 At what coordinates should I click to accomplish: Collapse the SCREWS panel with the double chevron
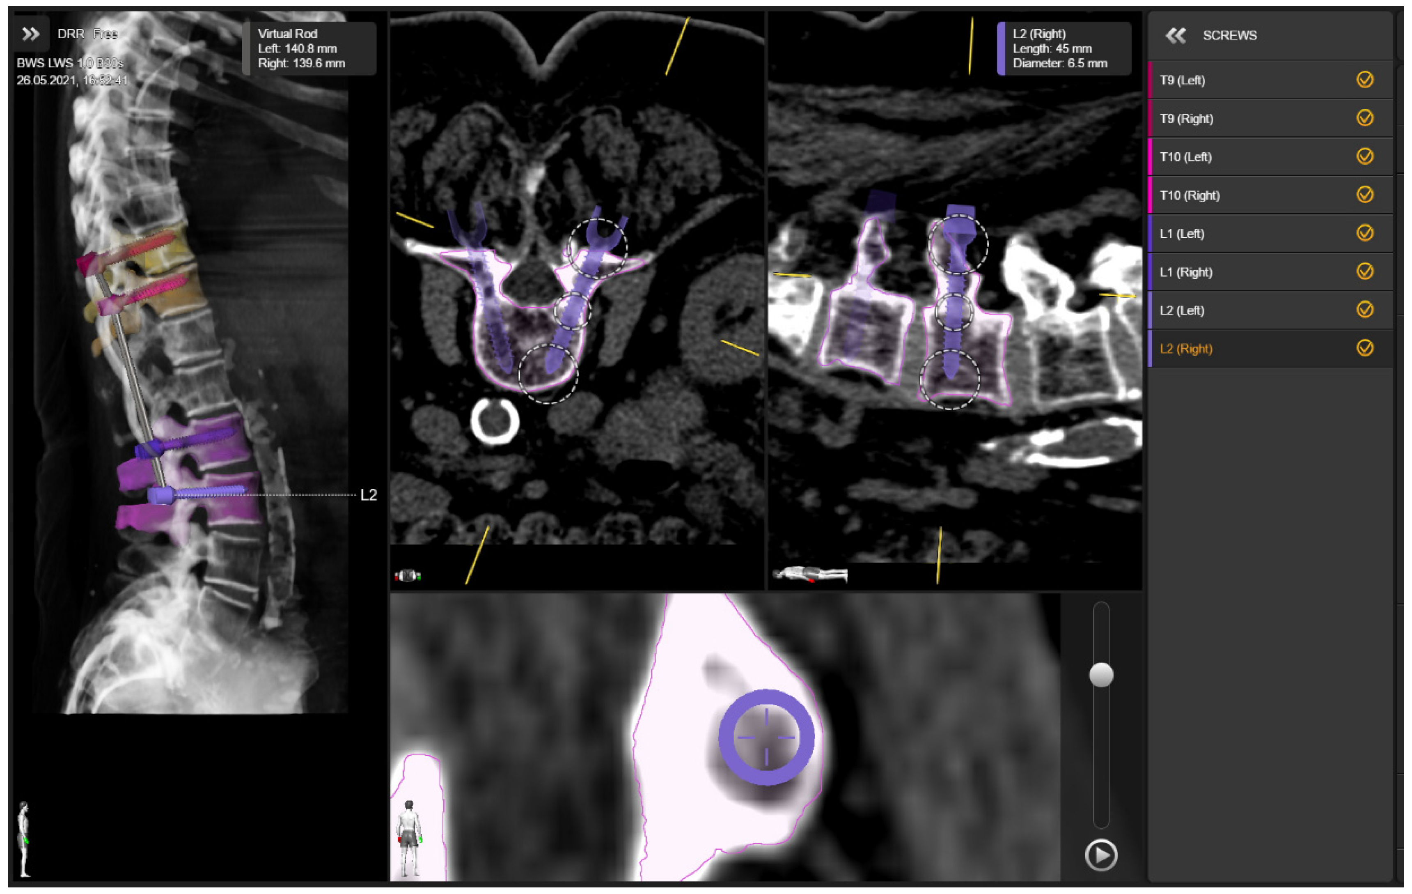coord(1175,35)
